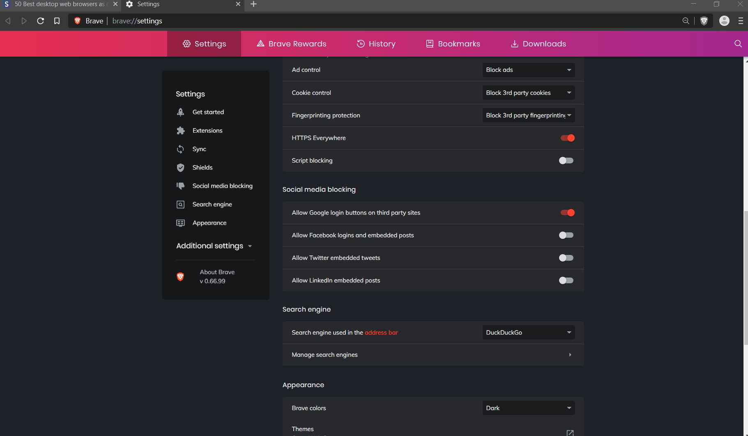
Task: Bookmark this page using toolbar bookmark icon
Action: [x=57, y=21]
